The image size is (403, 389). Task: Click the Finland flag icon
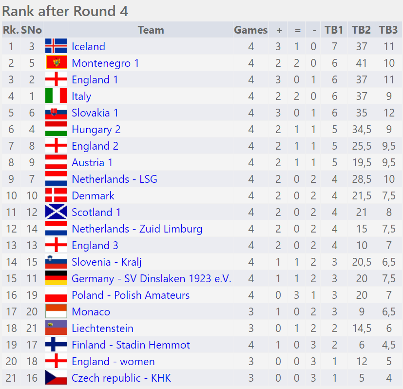click(56, 345)
